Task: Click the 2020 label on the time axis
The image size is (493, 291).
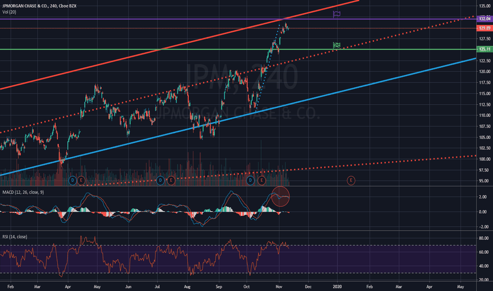Action: [337, 287]
